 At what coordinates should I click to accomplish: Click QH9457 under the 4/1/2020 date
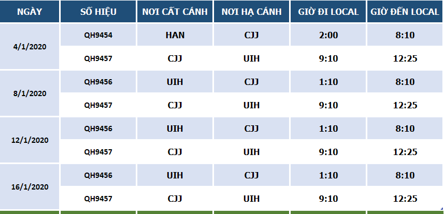click(x=98, y=58)
